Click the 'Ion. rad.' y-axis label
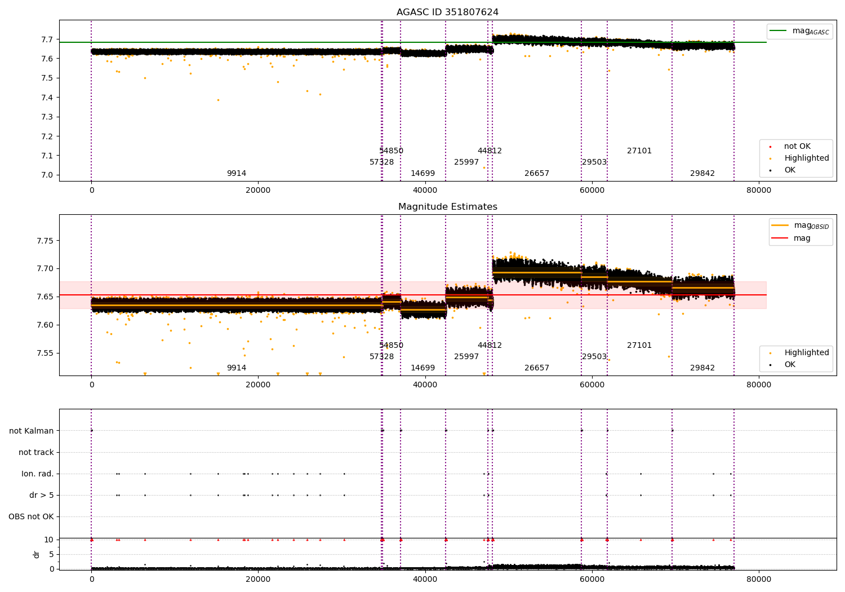The height and width of the screenshot is (592, 845). 38,474
